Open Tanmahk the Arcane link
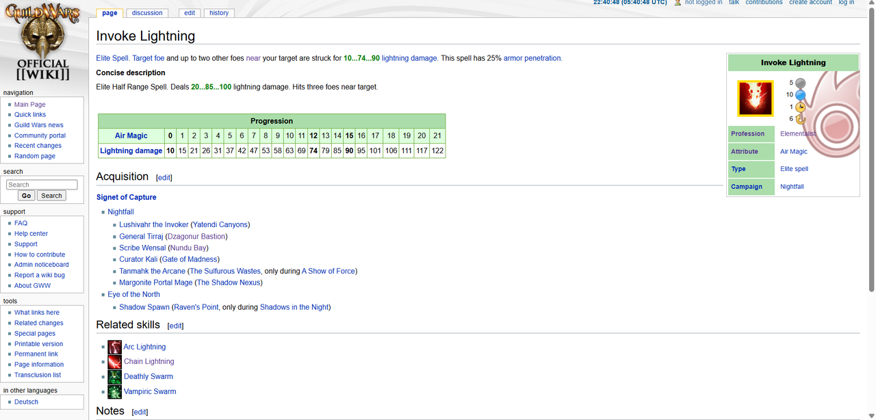876x420 pixels. coord(153,271)
